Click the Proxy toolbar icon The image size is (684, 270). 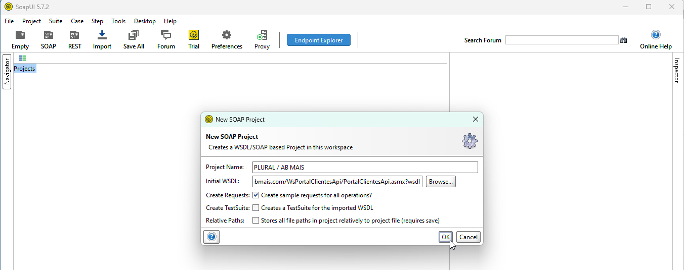pos(262,35)
